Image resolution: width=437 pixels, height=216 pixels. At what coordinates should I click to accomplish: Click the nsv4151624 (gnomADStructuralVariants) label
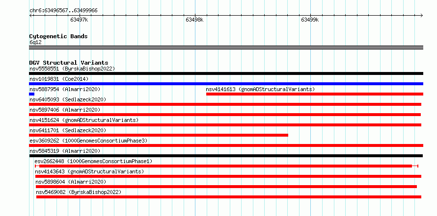[84, 120]
